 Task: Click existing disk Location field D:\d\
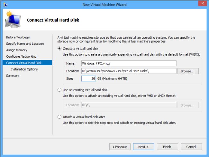tap(129, 105)
